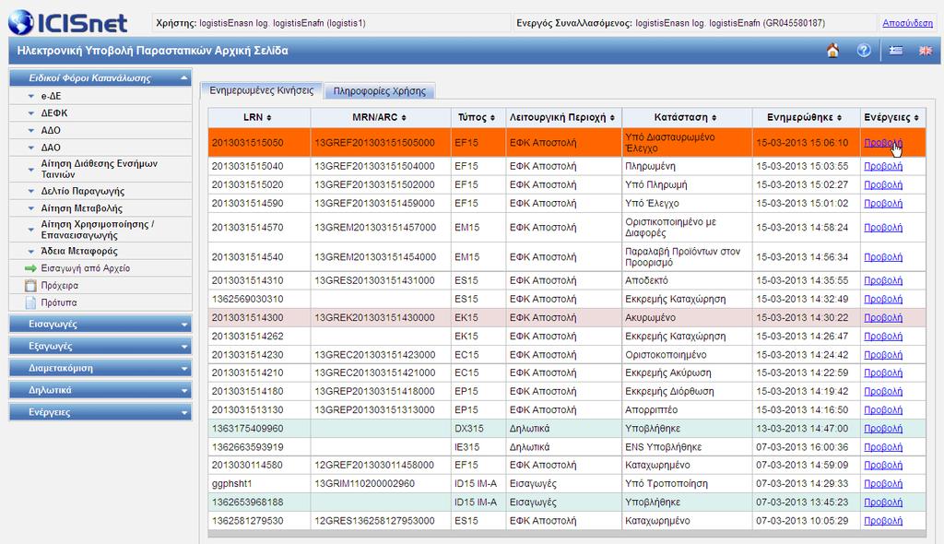Open Προβολή for the Υπό Πληρωμή row
Image resolution: width=944 pixels, height=544 pixels.
point(882,185)
